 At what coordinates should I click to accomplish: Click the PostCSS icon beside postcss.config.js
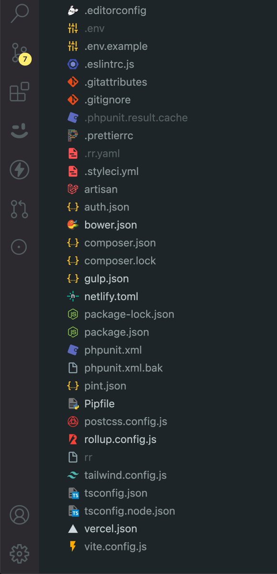tap(73, 422)
